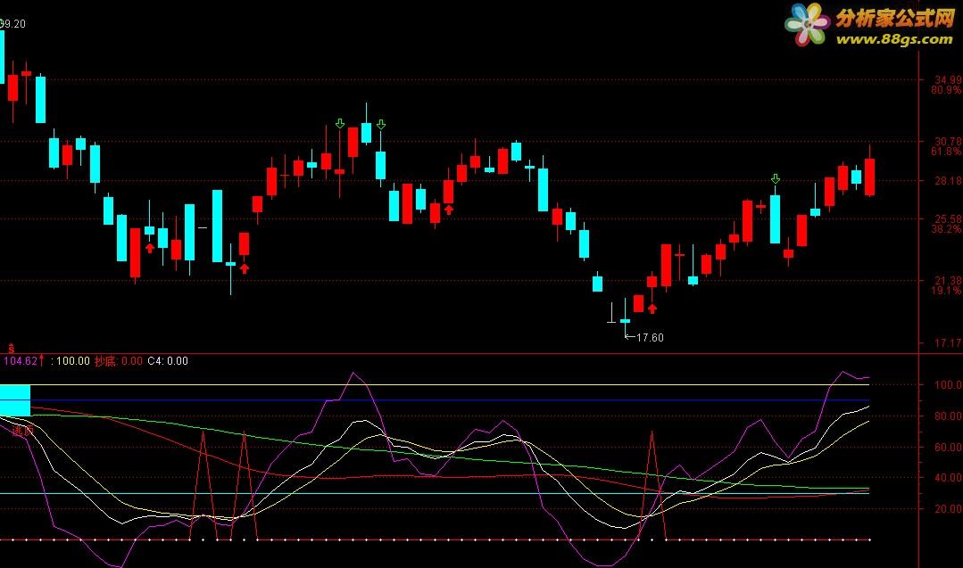Click the 80.9% retracement label
Screen dimensions: 963x568
(946, 89)
